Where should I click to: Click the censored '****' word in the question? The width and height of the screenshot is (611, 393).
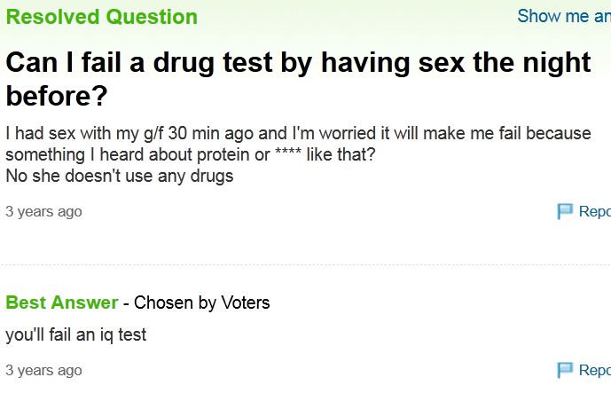point(288,153)
